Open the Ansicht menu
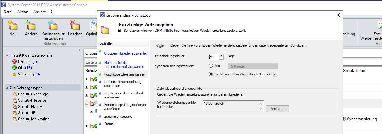 pos(39,12)
